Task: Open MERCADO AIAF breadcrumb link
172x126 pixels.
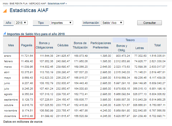Action: (x=38, y=4)
